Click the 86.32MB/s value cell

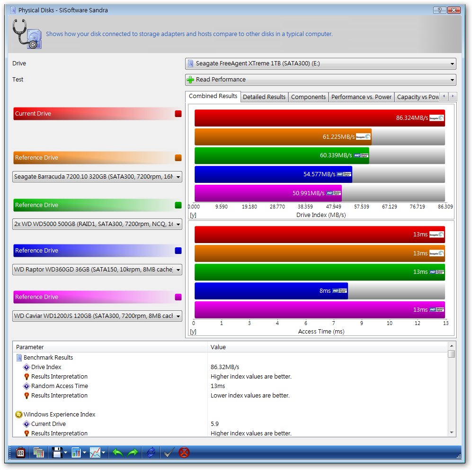pos(225,367)
